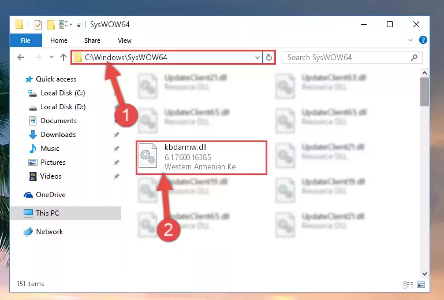Click the search magnifier icon
Screen dimensions: 444x300
tap(415, 58)
